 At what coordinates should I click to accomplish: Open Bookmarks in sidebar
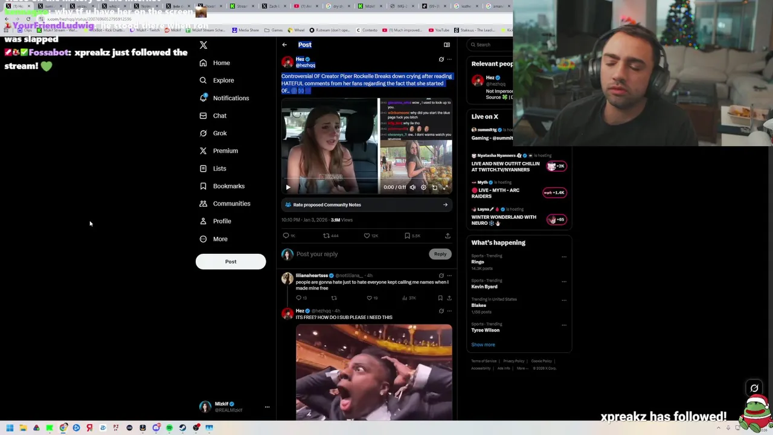pyautogui.click(x=222, y=186)
